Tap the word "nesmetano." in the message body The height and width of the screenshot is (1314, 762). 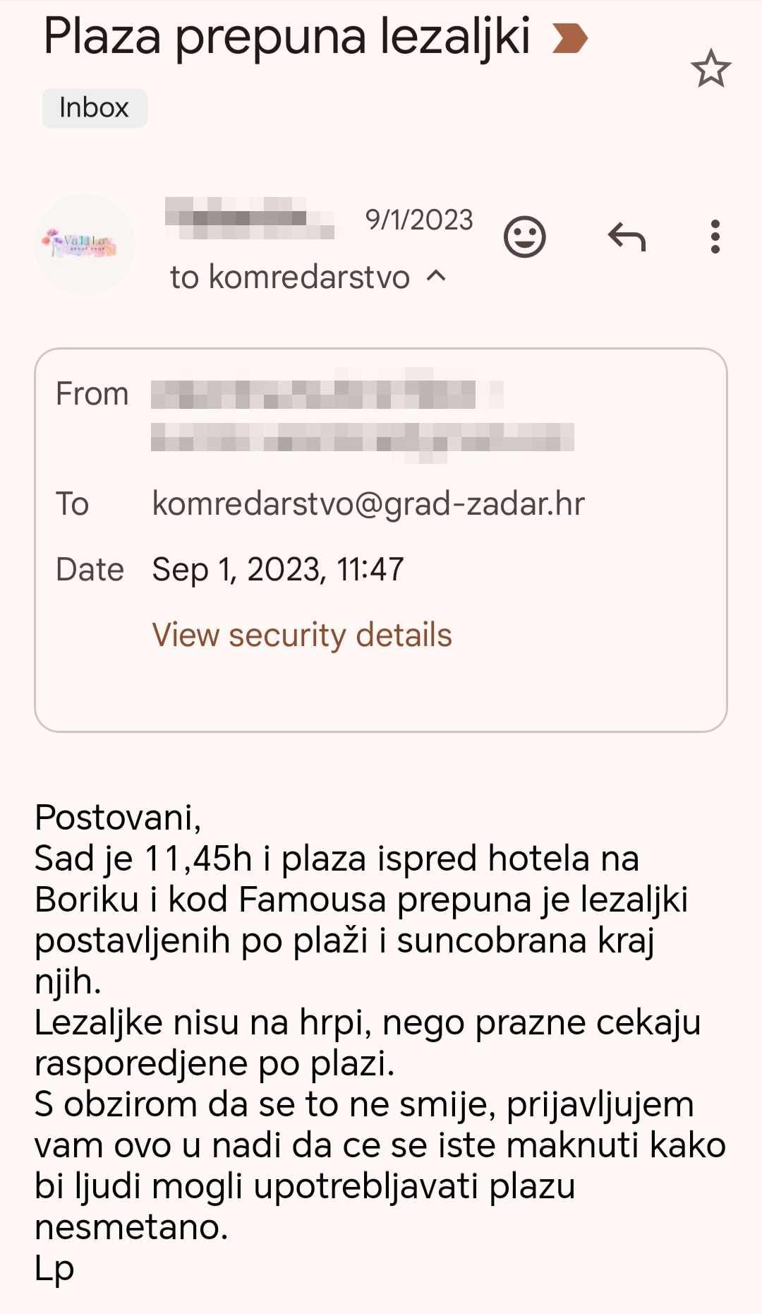click(x=131, y=1227)
